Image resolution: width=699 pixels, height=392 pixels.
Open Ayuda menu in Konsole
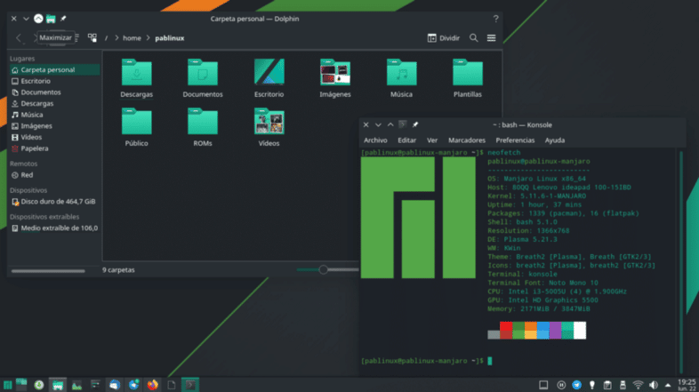click(555, 140)
